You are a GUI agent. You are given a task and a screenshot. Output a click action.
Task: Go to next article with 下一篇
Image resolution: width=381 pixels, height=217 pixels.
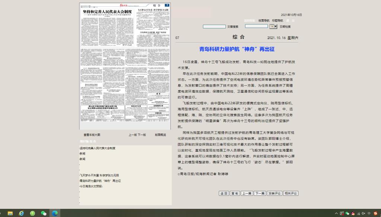tap(260, 193)
